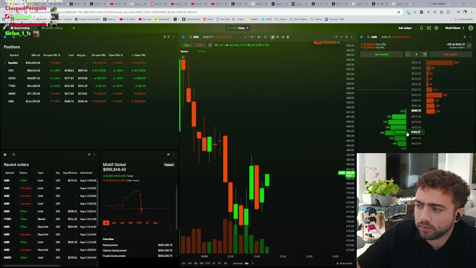Click the Recent orders horizontal scrollbar

point(32,265)
